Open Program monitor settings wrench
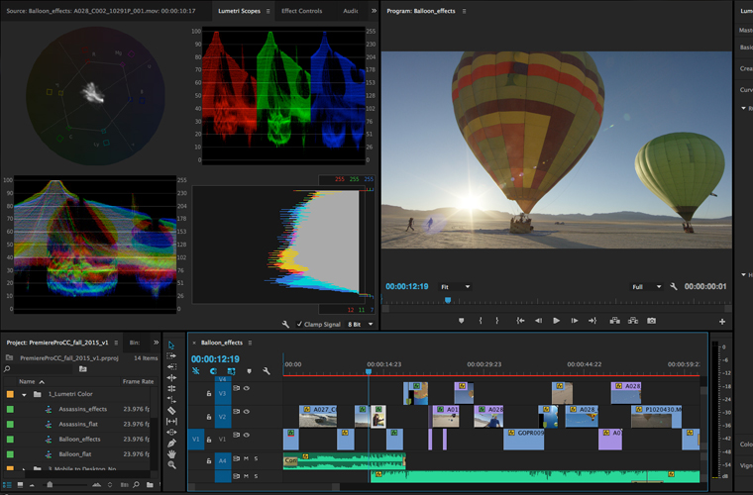 click(674, 286)
